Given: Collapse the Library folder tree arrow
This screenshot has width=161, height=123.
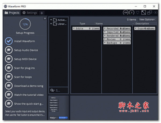Looking at the screenshot, I should click(x=51, y=24).
